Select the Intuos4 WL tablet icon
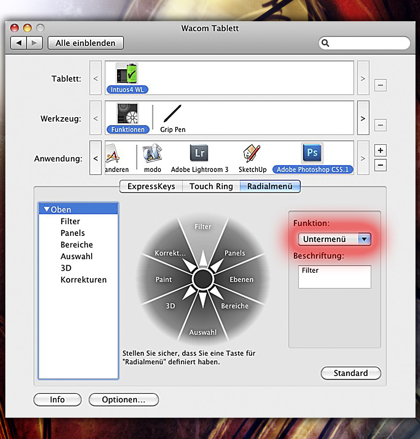The image size is (420, 439). 126,75
